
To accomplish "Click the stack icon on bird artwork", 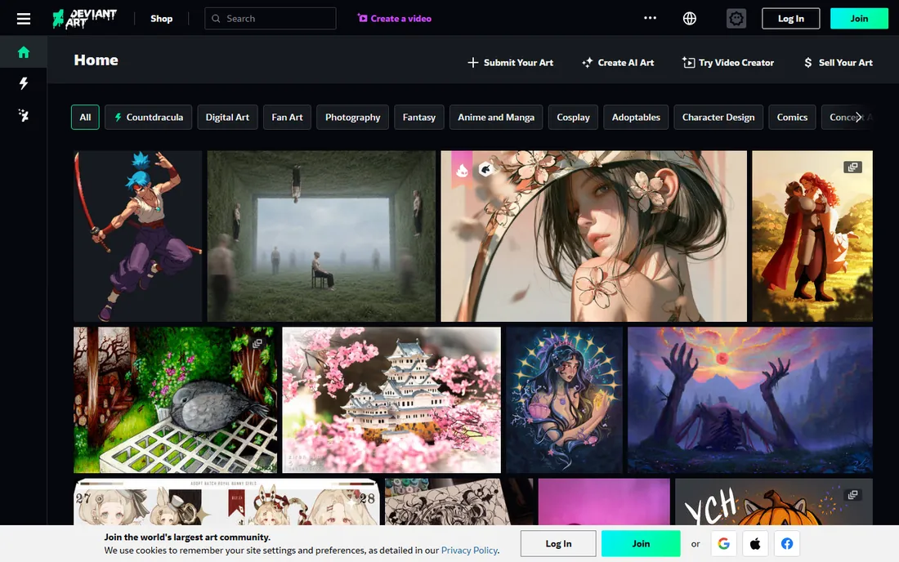I will [x=257, y=343].
